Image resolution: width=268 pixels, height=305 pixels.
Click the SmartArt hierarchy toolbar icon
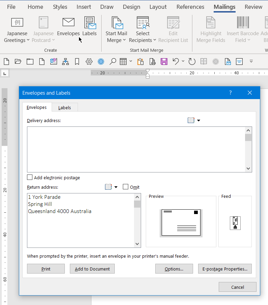[65, 62]
